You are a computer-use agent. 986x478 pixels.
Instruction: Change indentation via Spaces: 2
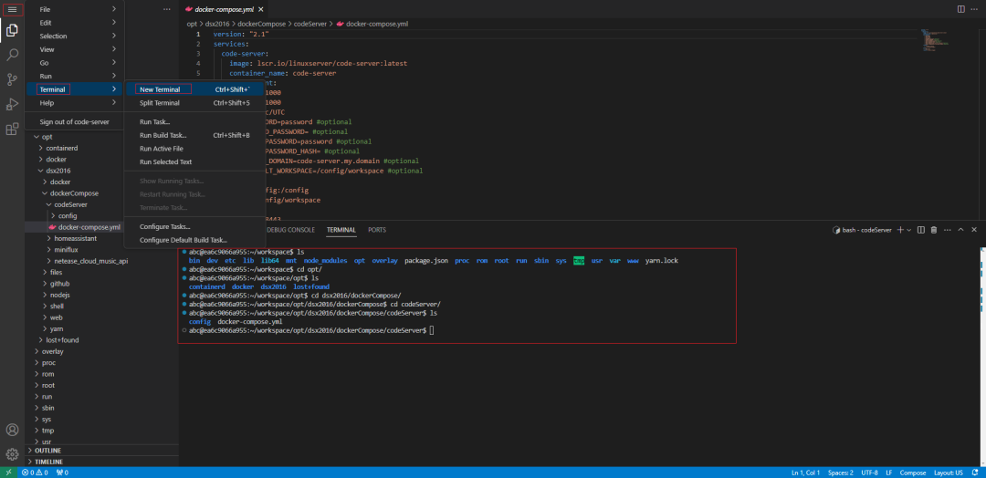coord(841,473)
